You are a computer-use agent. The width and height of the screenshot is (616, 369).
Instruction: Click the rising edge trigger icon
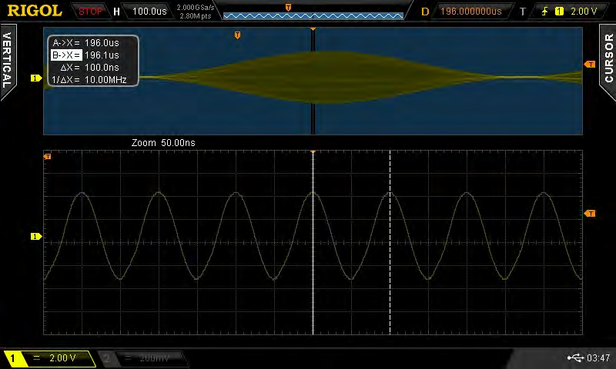pos(544,12)
